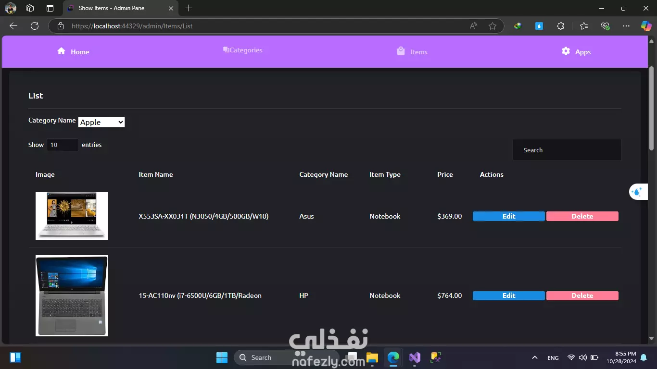Open the Tab actions menu icon

(50, 8)
